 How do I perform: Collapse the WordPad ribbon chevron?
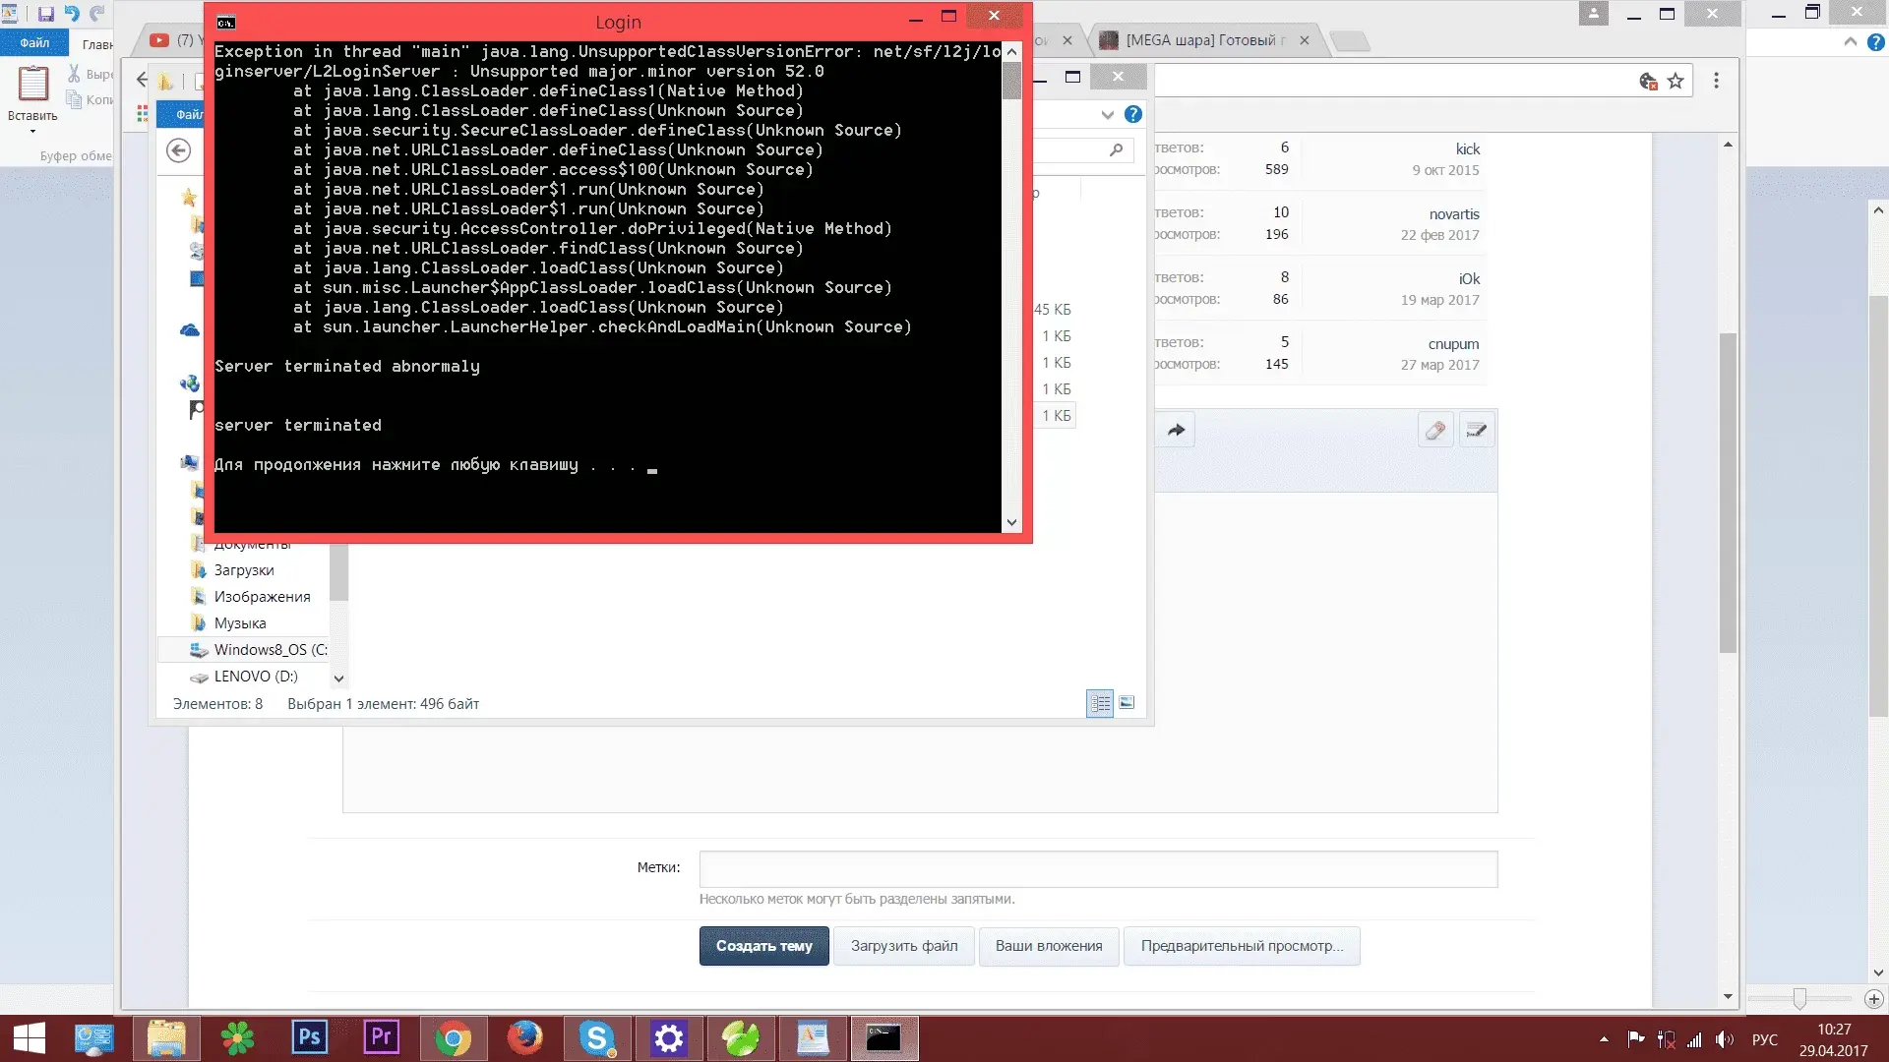(1851, 42)
